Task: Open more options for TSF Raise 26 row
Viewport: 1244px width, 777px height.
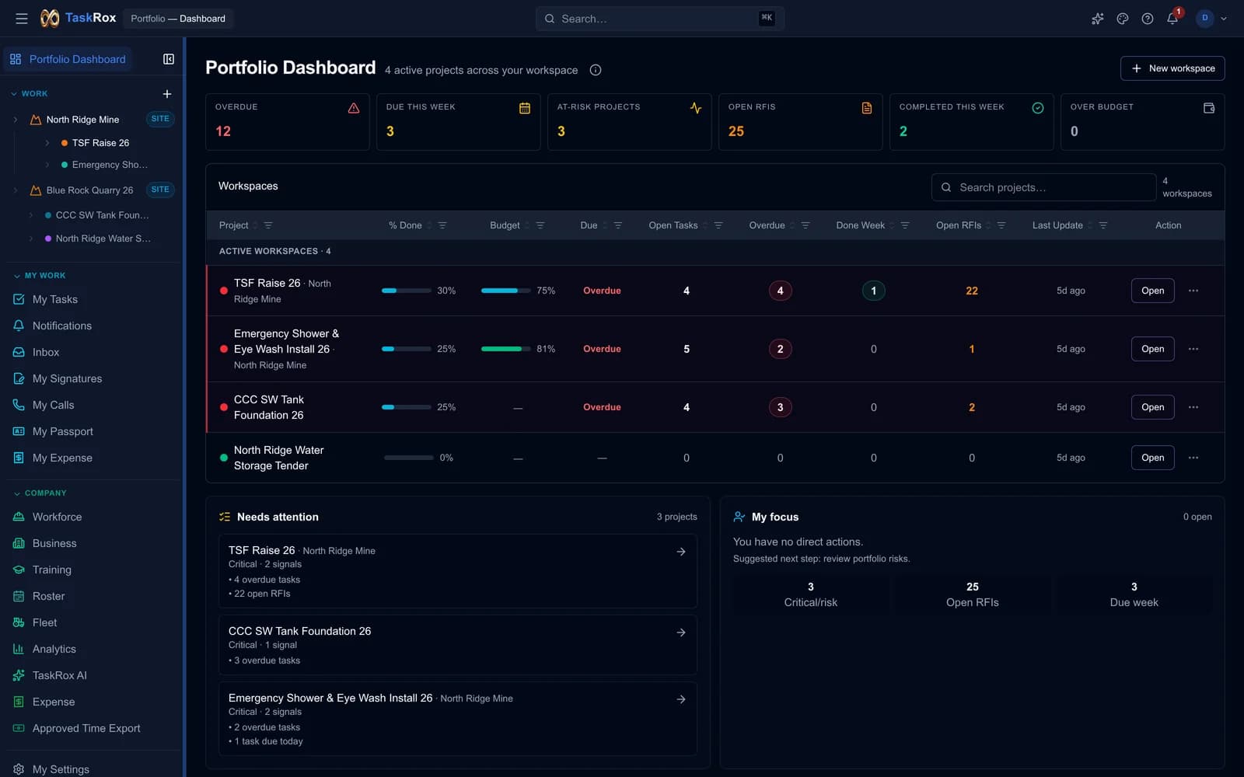Action: click(1193, 291)
